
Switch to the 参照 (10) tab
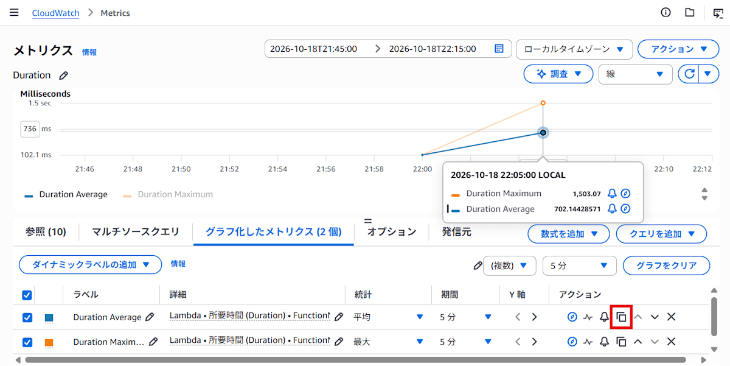46,231
